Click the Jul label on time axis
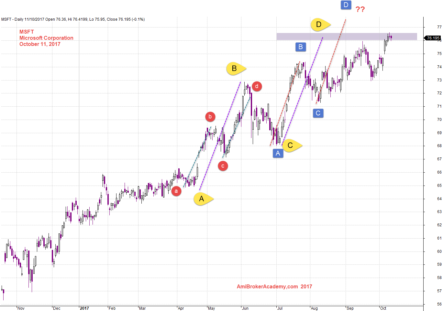Screen dimensions: 443x311 (x=280, y=308)
